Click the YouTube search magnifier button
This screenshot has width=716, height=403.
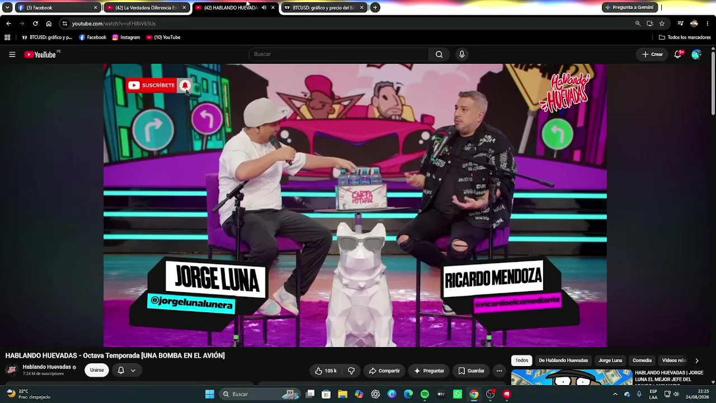(439, 54)
